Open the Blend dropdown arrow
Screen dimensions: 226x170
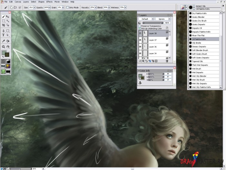[109, 7]
